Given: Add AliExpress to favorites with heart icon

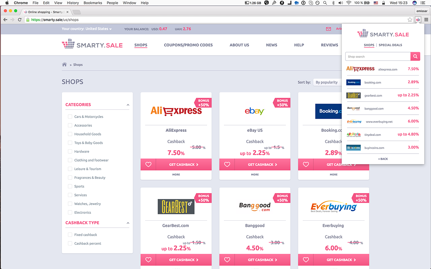Looking at the screenshot, I should point(148,164).
